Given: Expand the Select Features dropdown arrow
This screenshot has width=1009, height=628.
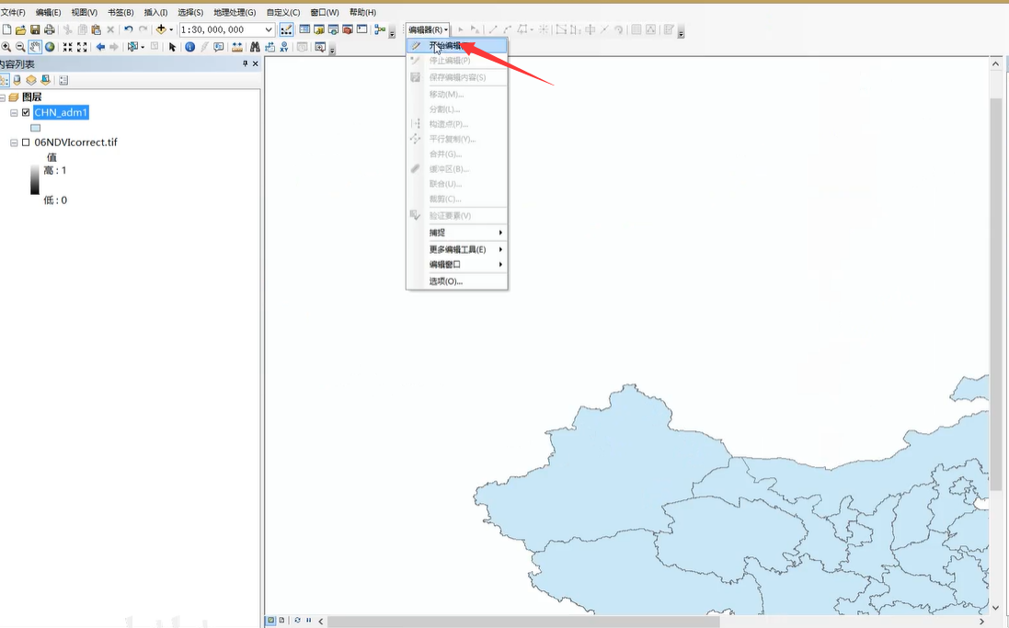Looking at the screenshot, I should (143, 47).
